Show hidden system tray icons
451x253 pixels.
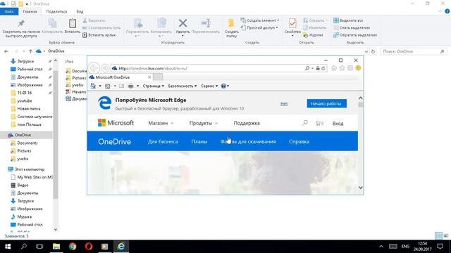(381, 247)
